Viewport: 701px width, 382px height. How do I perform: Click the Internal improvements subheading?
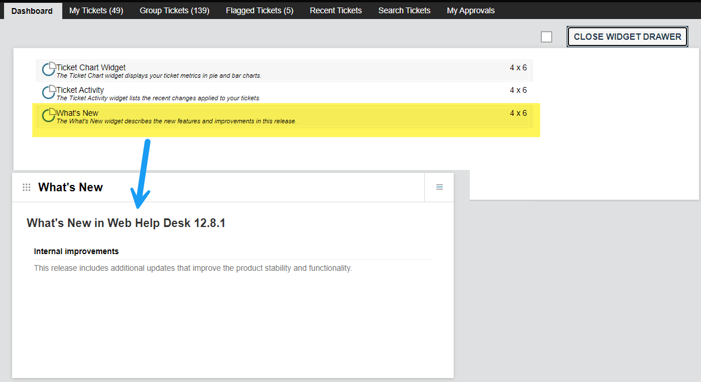click(x=76, y=251)
